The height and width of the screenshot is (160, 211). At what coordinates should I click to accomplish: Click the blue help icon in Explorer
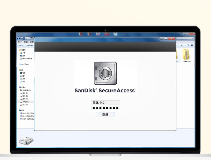(x=192, y=45)
